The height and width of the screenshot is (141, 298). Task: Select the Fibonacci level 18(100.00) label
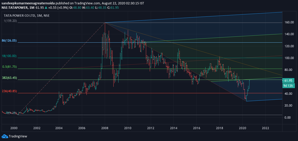(10, 56)
